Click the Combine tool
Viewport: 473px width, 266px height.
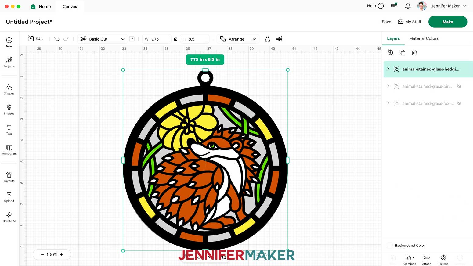pyautogui.click(x=410, y=260)
